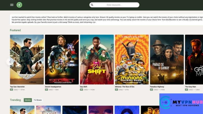
Task: Click the green play logo icon
Action: point(19,5)
